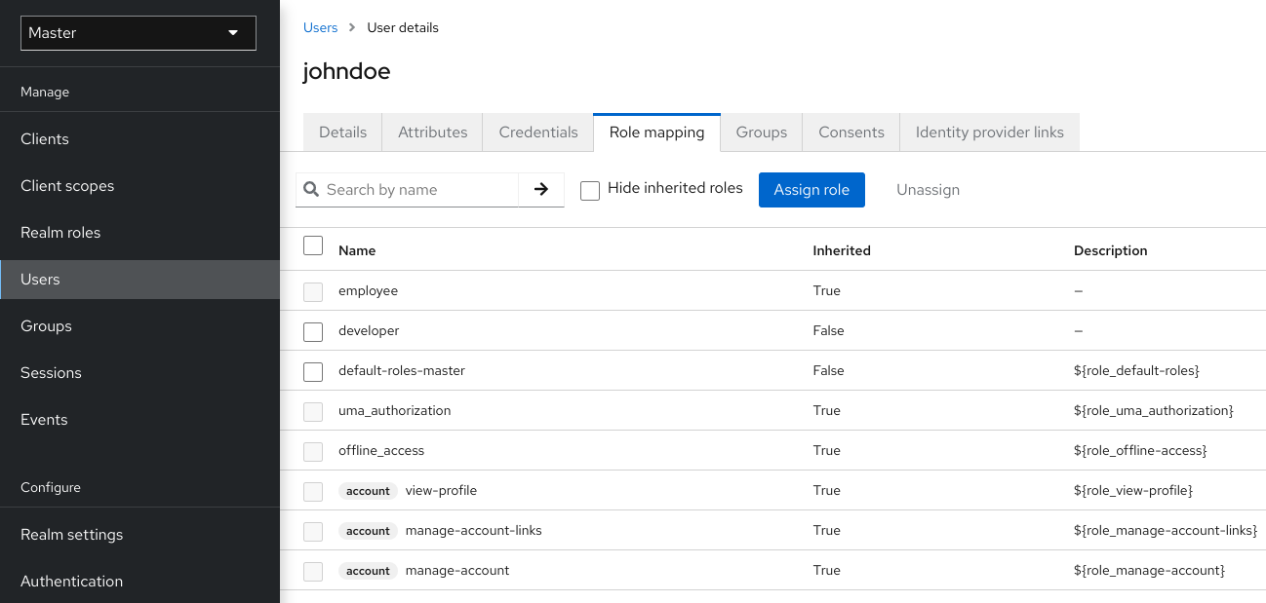The image size is (1266, 603).
Task: Open the Groups tab for johndoe
Action: (761, 132)
